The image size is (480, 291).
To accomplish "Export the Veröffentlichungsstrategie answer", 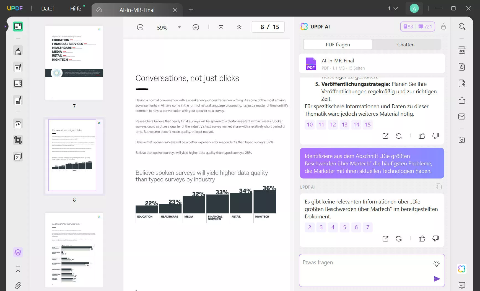I will coord(385,136).
